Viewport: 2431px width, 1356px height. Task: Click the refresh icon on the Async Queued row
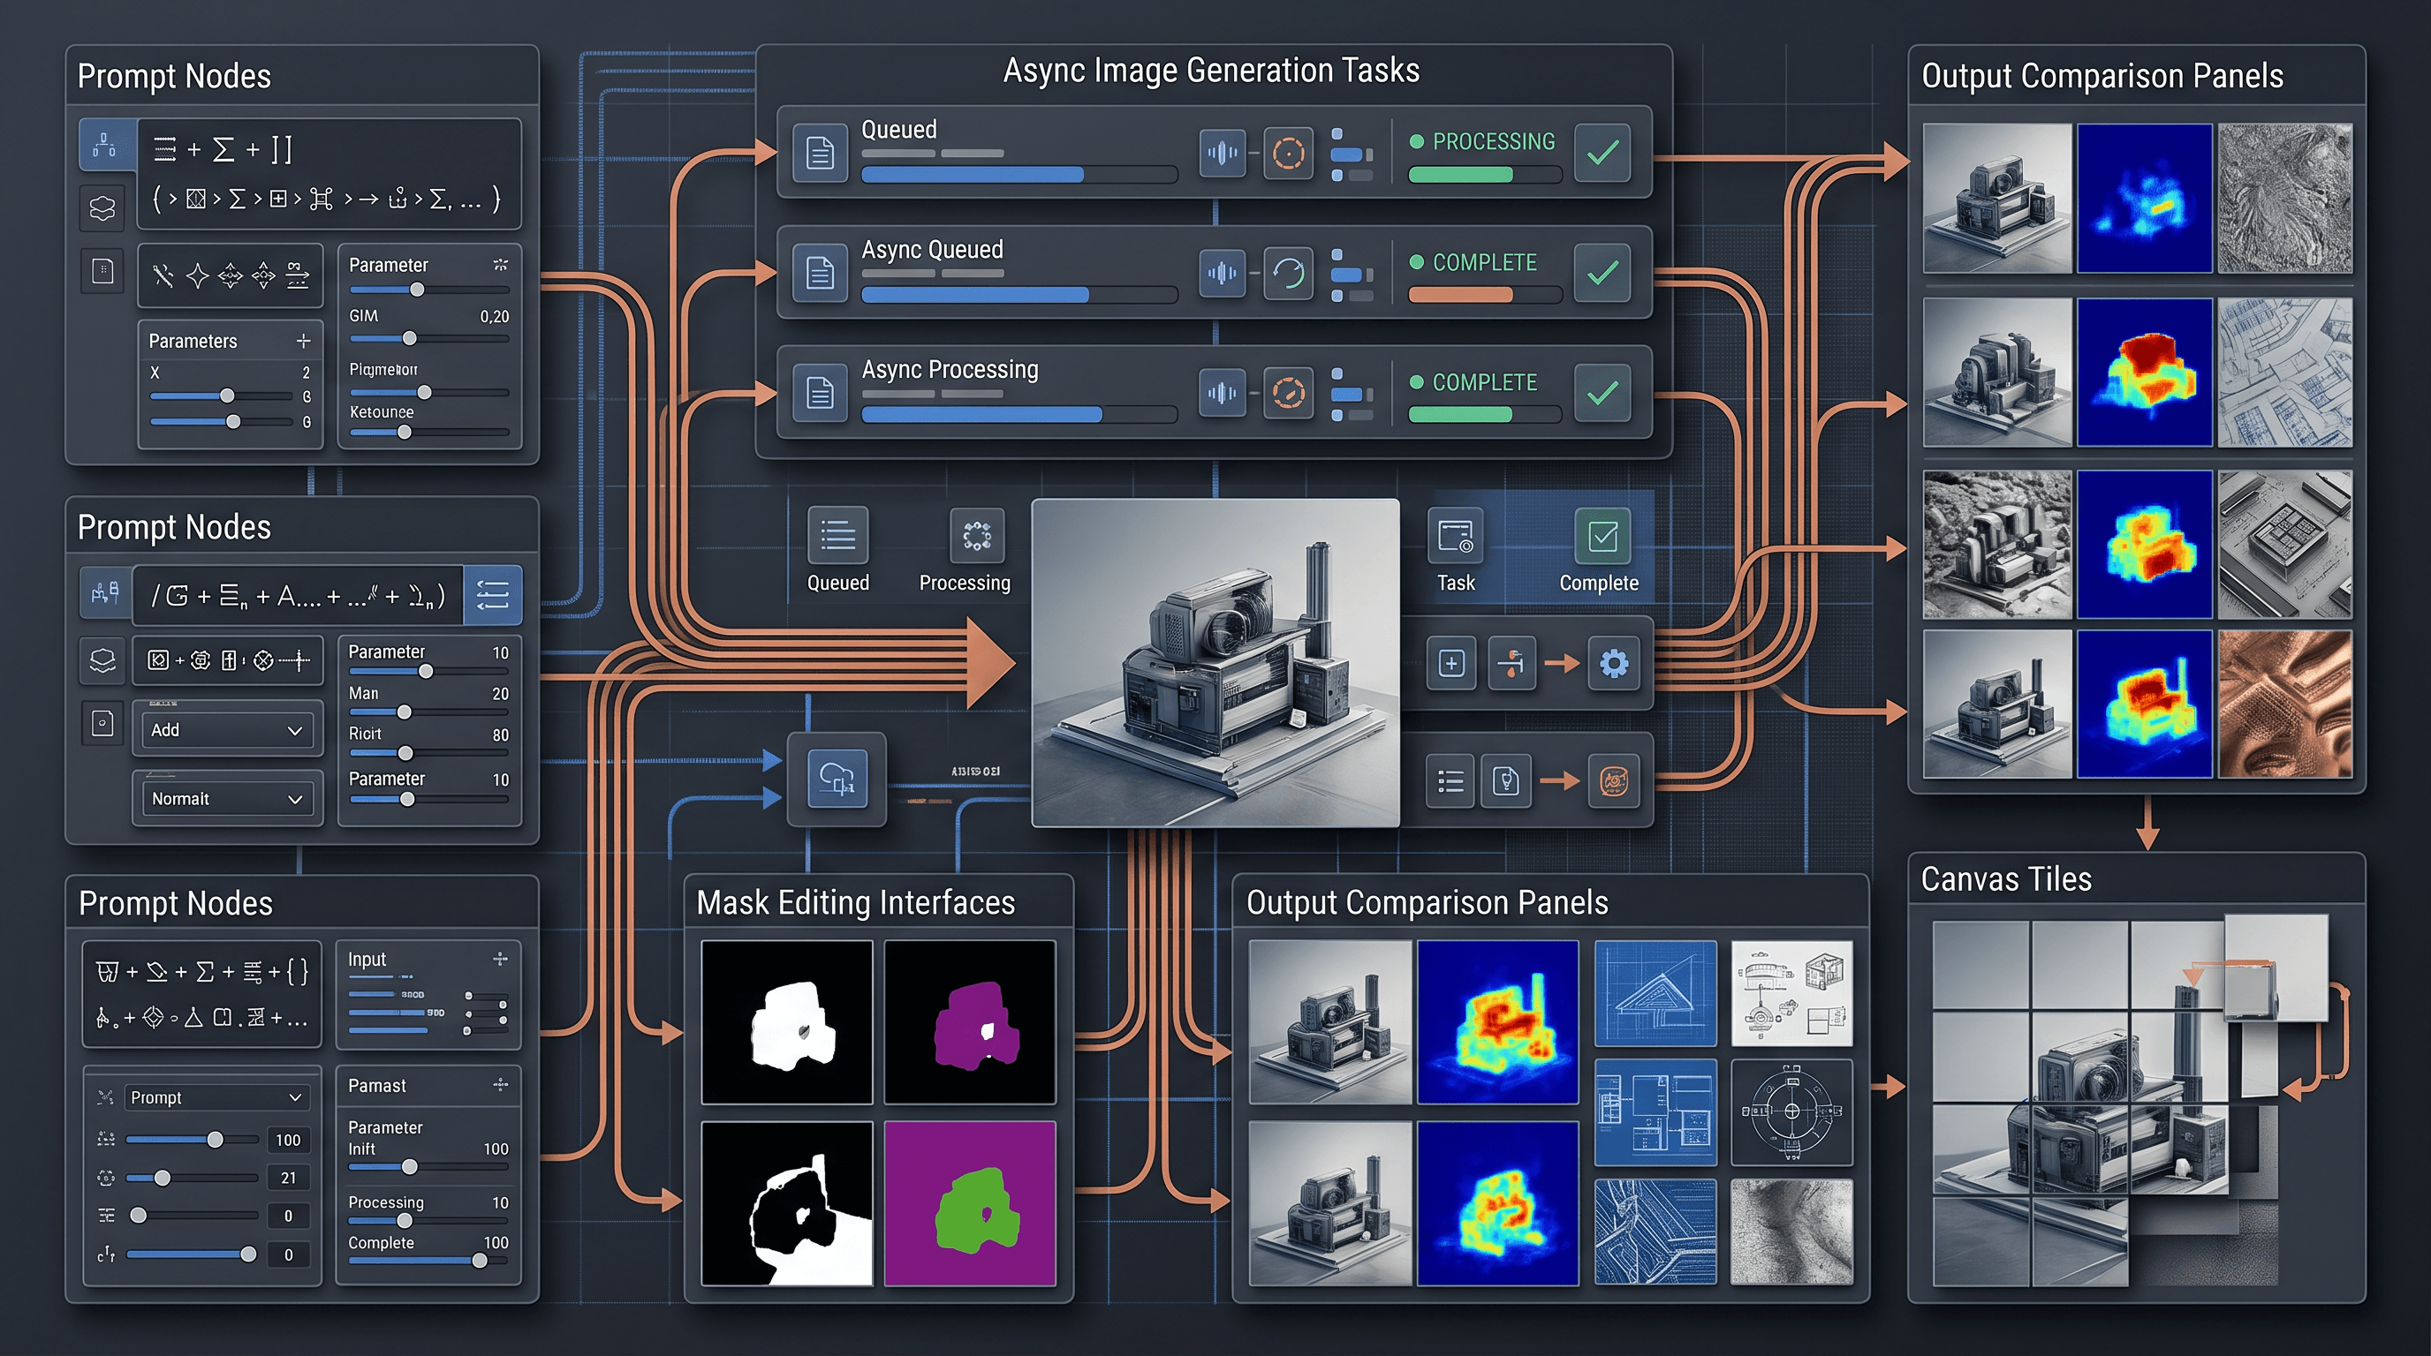pos(1288,273)
